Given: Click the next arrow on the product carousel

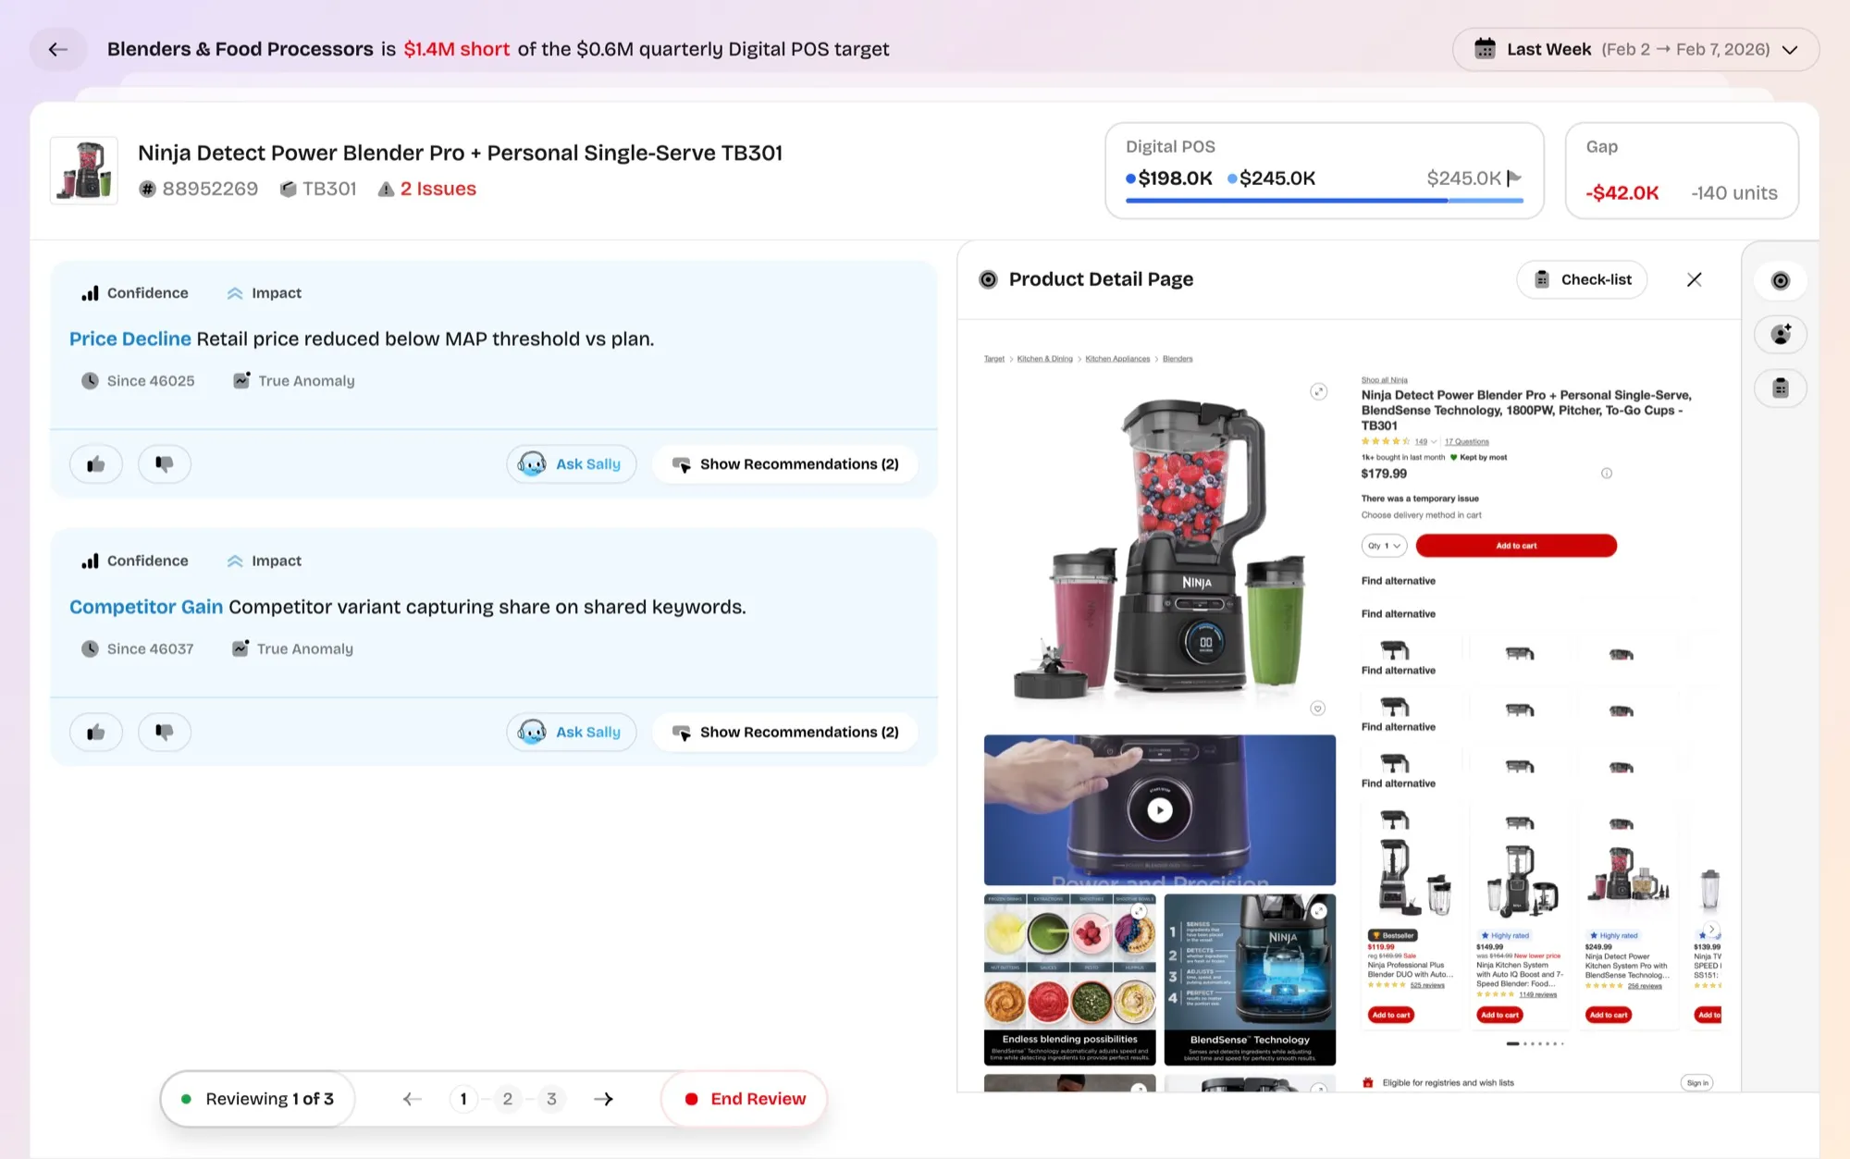Looking at the screenshot, I should 1712,930.
